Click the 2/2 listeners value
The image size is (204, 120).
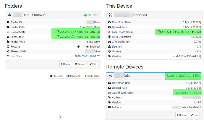(199, 46)
